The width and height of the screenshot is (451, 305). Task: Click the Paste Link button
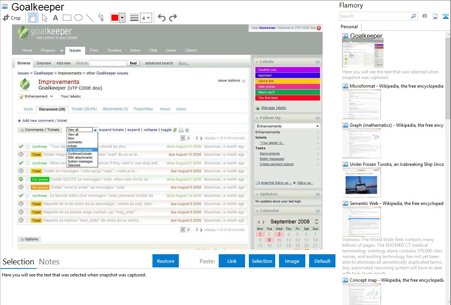(x=232, y=261)
